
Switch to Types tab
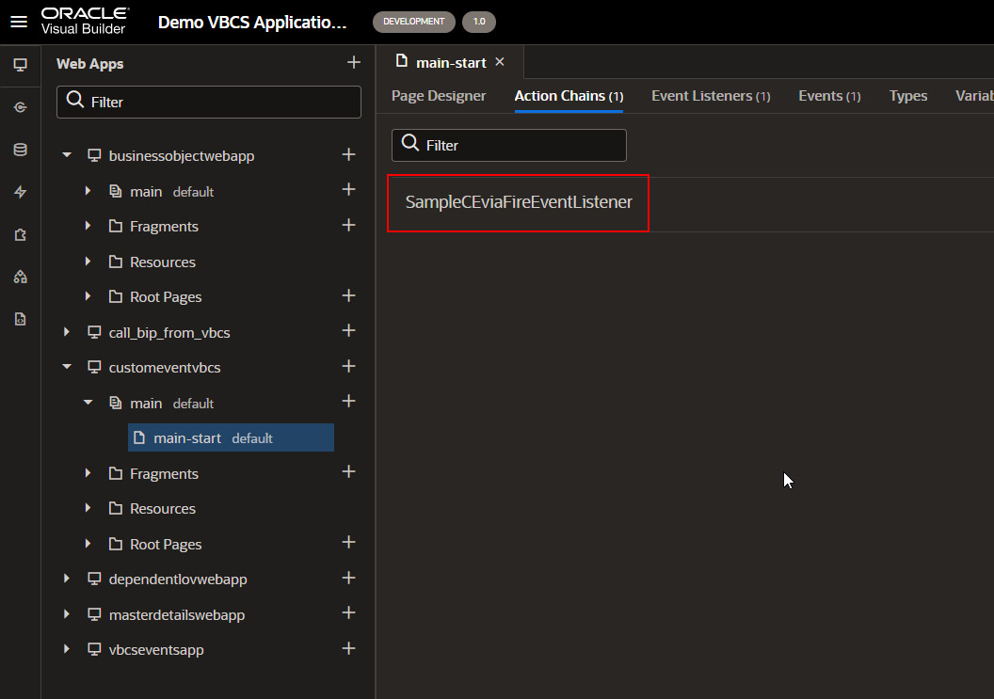tap(907, 96)
